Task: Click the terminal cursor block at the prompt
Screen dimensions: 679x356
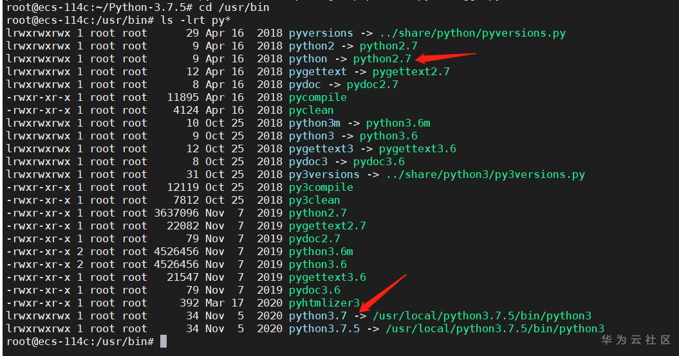Action: click(163, 341)
